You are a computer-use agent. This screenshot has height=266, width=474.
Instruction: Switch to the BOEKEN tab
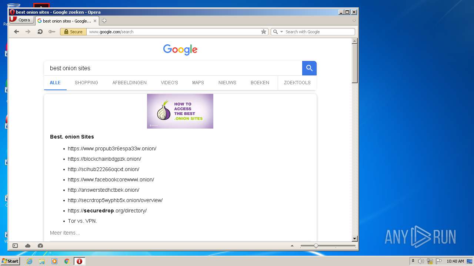coord(260,83)
